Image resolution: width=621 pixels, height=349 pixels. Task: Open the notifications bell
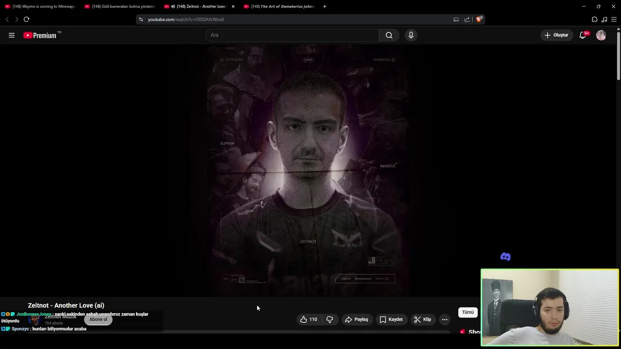click(x=583, y=35)
